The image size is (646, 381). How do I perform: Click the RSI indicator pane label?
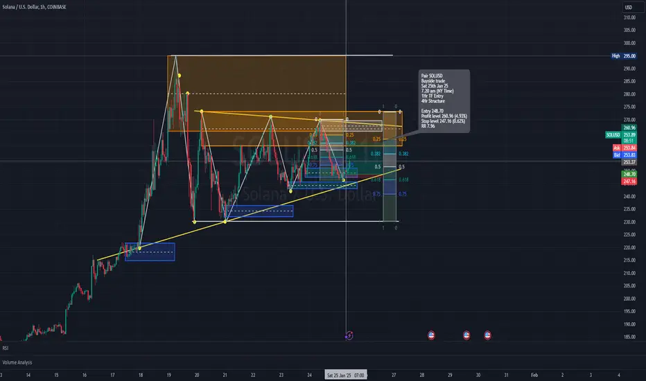6,348
